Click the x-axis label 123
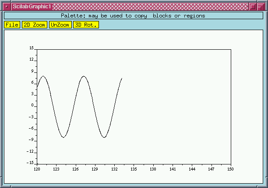Screen dimensions: 268x188 coord(56,169)
